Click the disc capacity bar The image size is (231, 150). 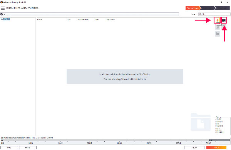115,140
